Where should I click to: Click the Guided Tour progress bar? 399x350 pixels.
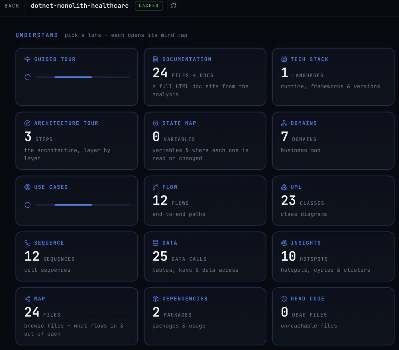82,77
